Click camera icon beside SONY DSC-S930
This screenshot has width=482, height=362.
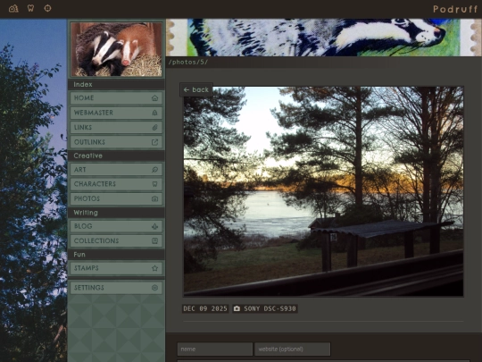pos(237,308)
